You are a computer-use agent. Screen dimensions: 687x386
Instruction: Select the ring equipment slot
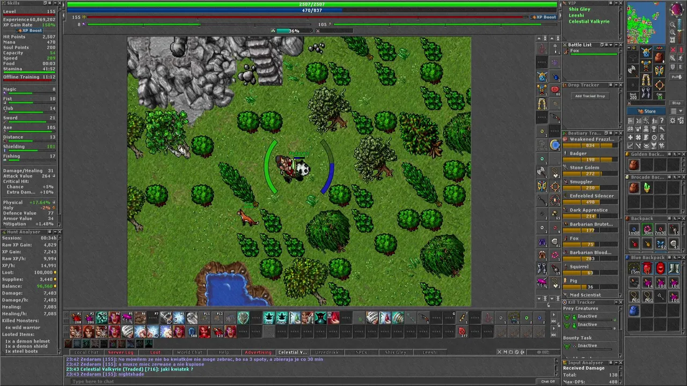(x=660, y=84)
